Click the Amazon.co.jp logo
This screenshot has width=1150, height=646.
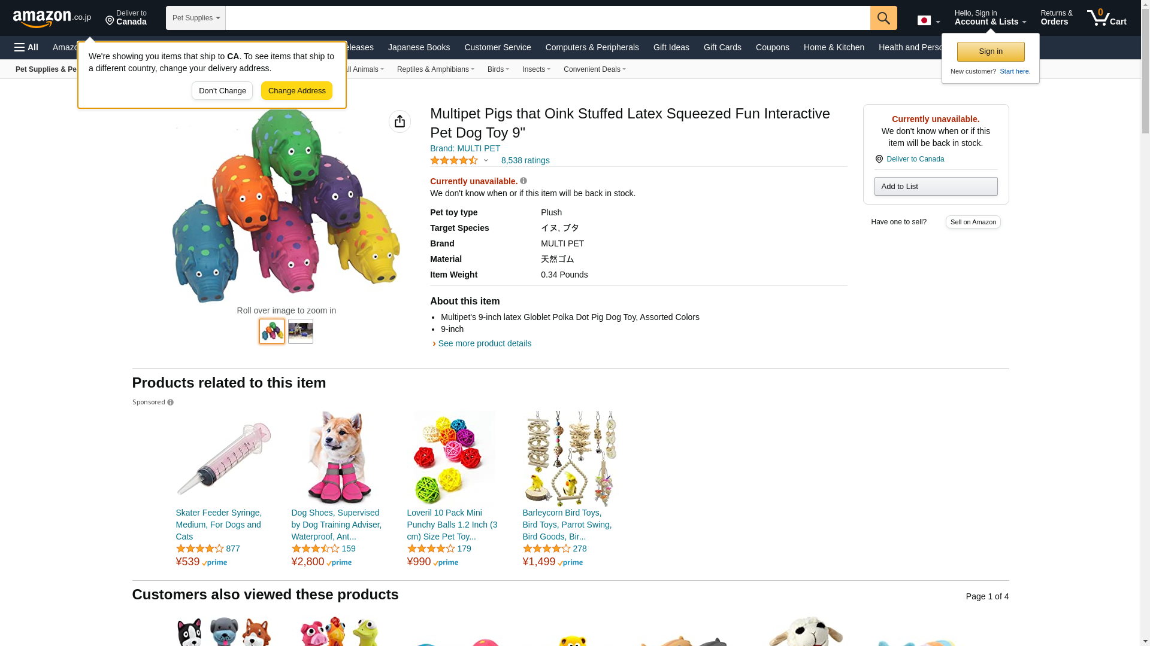click(x=52, y=18)
